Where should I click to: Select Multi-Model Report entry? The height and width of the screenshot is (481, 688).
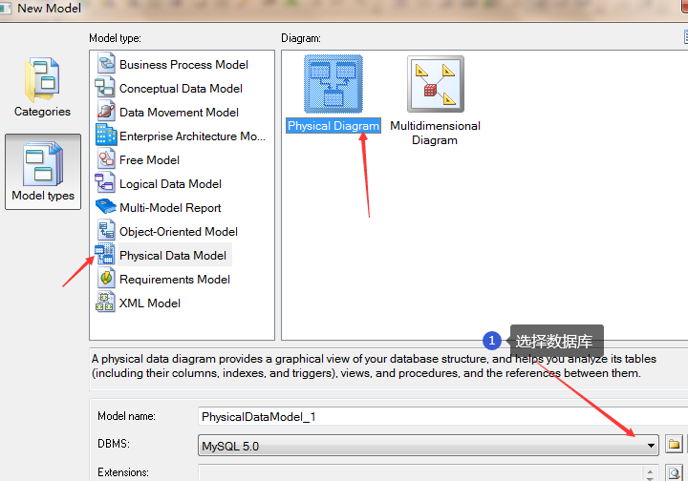click(x=170, y=208)
